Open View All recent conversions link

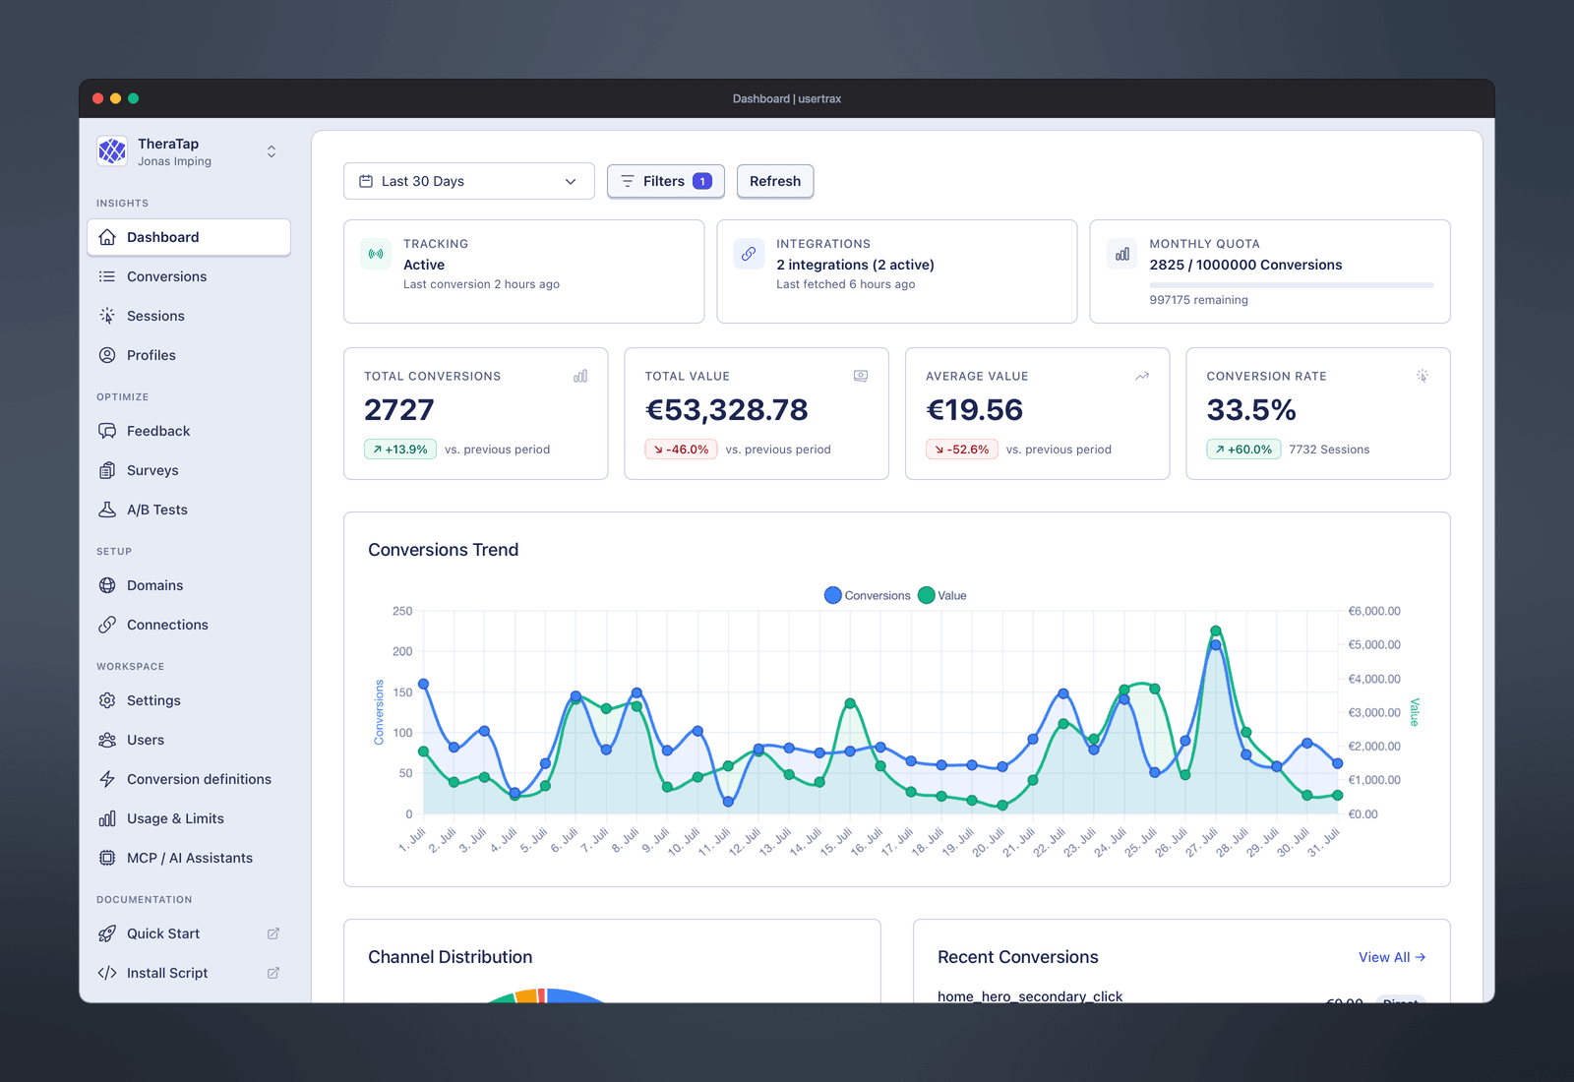point(1392,957)
